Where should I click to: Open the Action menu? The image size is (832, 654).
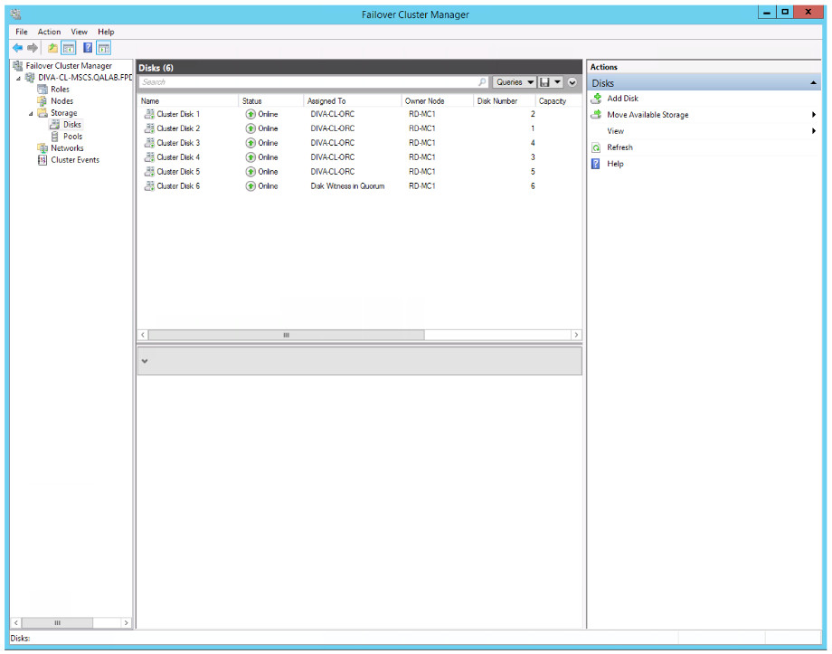click(49, 31)
